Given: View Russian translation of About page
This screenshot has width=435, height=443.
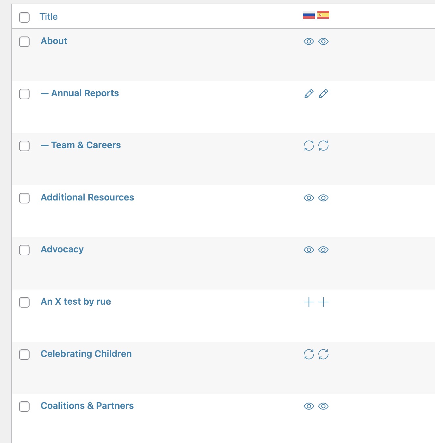Looking at the screenshot, I should (x=309, y=41).
